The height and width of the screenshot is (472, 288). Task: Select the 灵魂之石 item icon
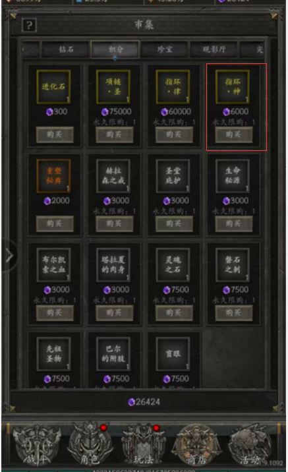[x=173, y=265]
